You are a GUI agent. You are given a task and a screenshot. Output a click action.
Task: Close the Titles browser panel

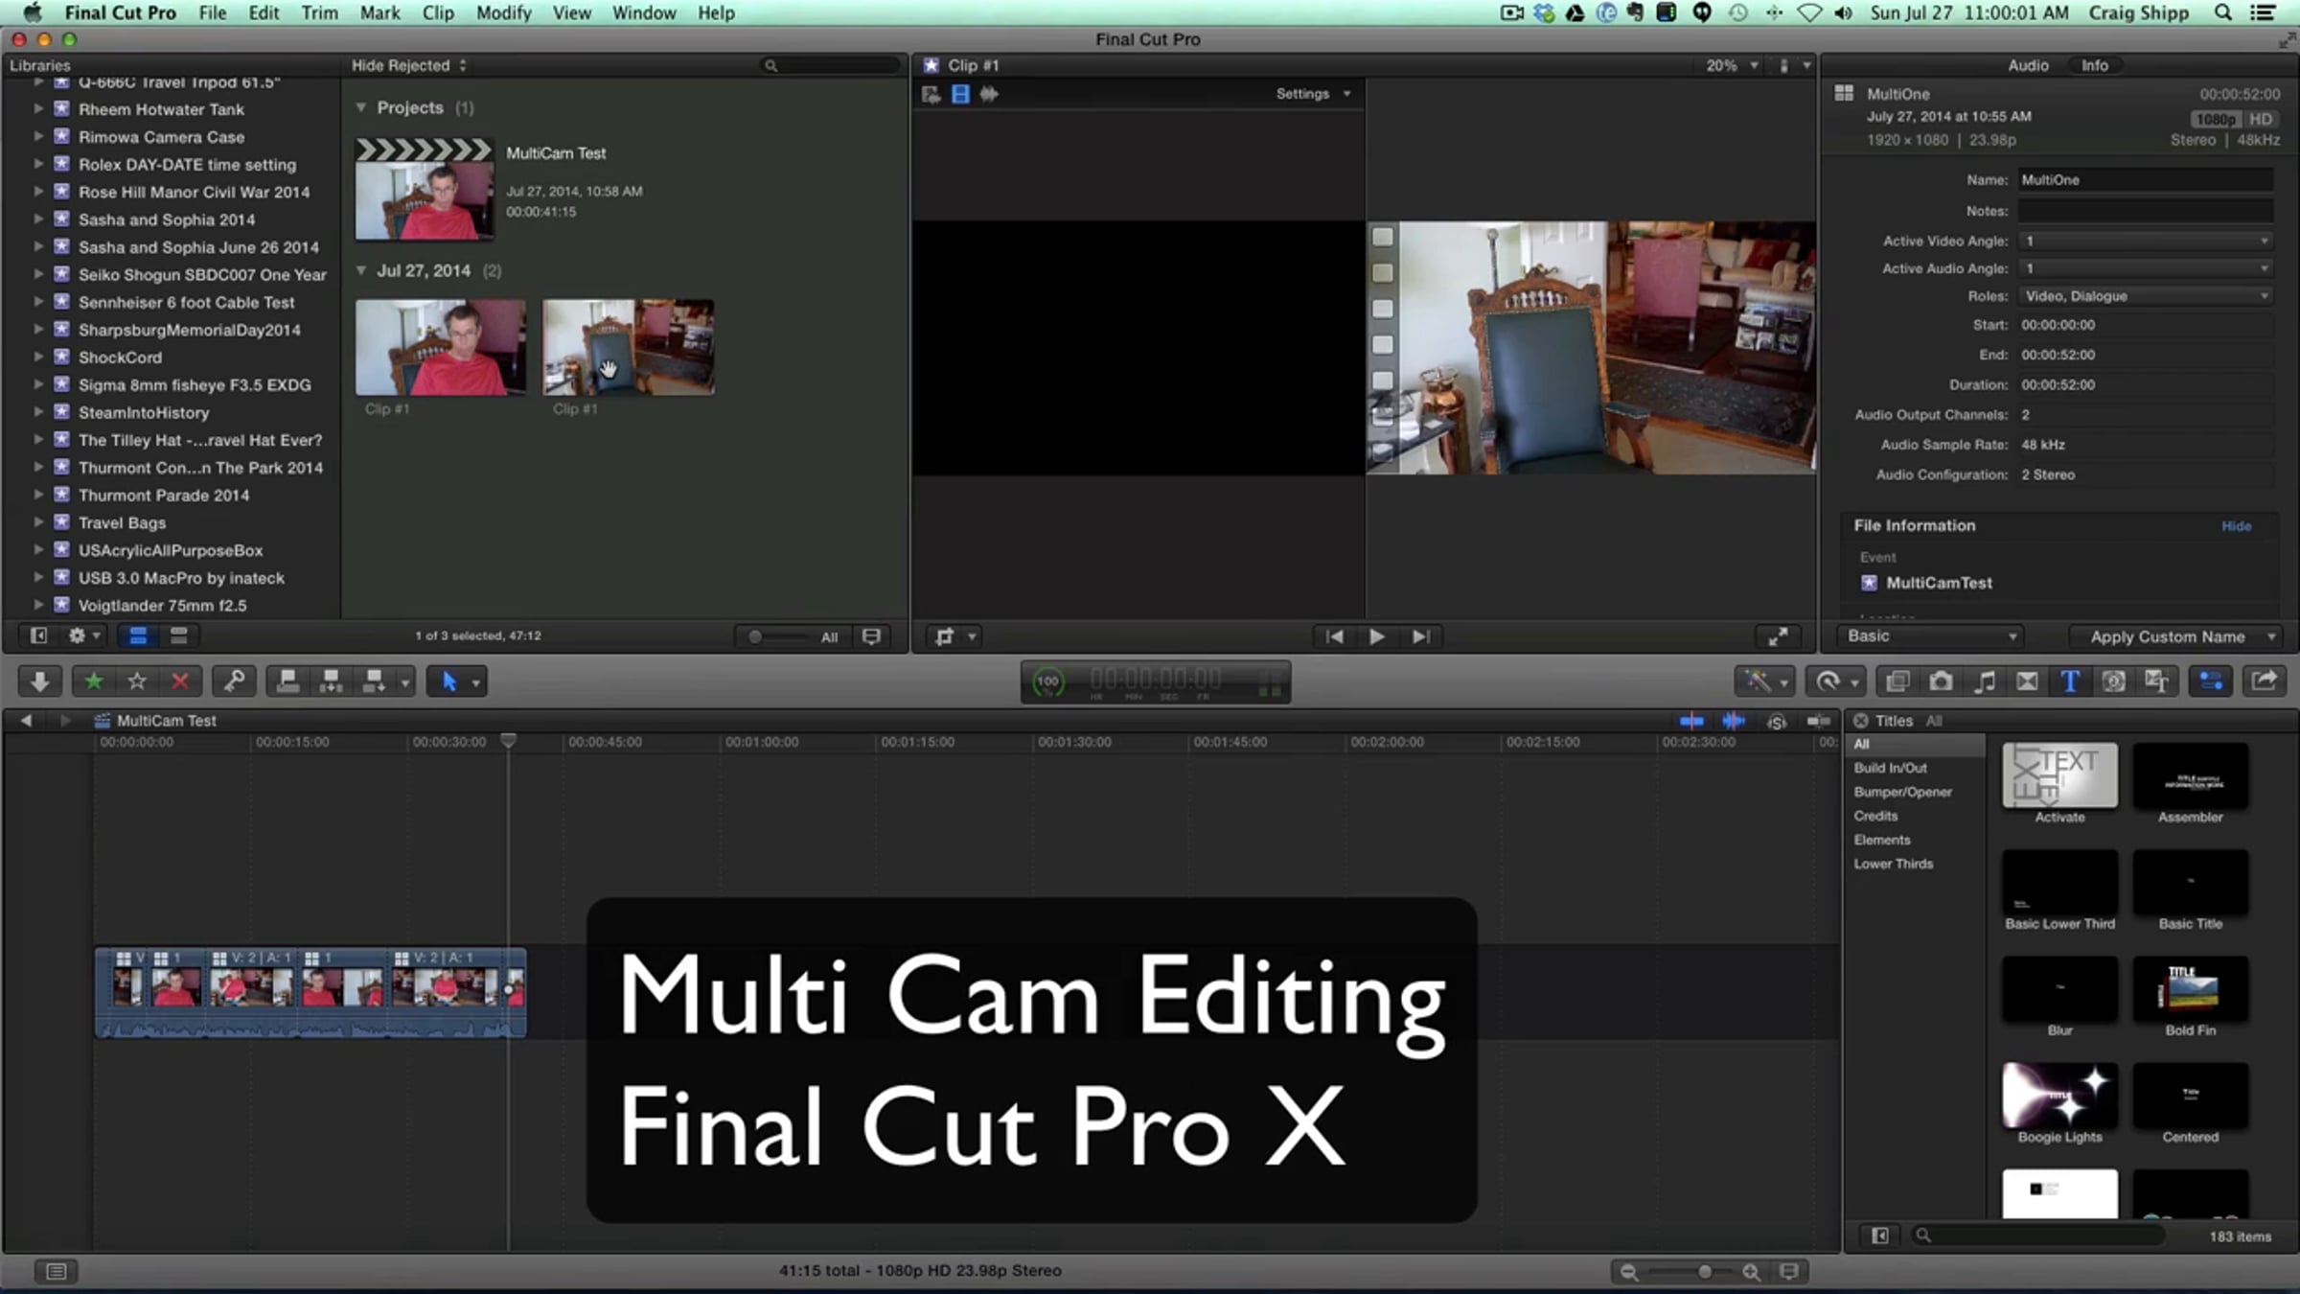pyautogui.click(x=1861, y=721)
